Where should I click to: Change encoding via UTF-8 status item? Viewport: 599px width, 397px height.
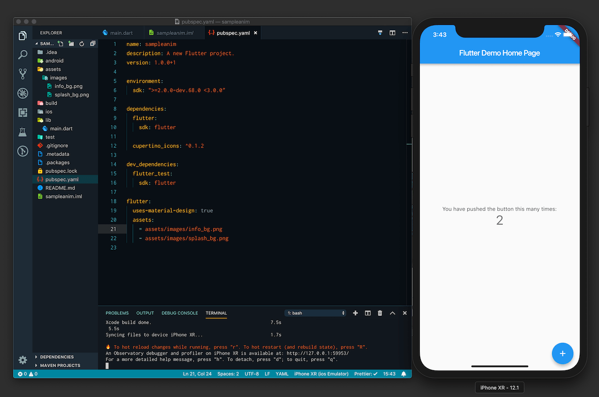[x=252, y=374]
